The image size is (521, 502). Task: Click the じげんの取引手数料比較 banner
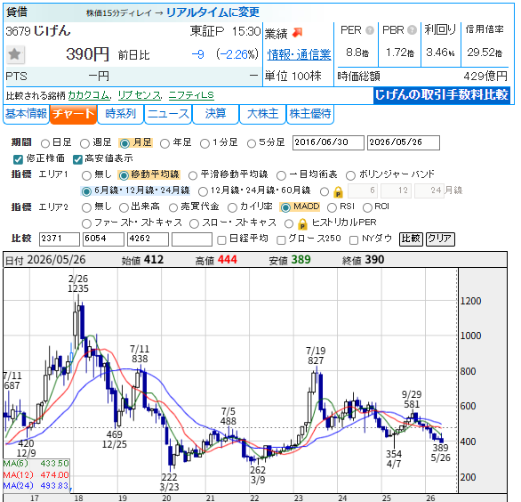442,95
